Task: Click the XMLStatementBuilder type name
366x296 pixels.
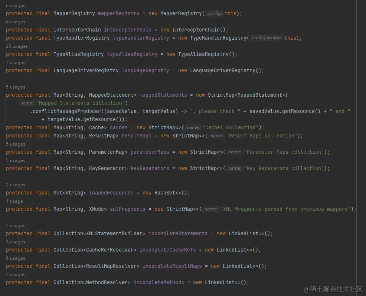Action: click(114, 234)
